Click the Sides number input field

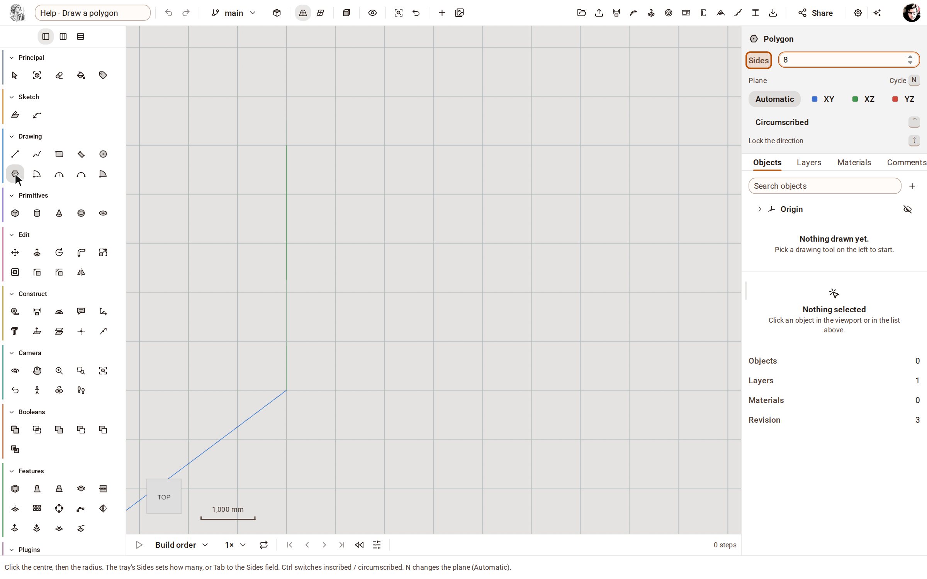(849, 60)
